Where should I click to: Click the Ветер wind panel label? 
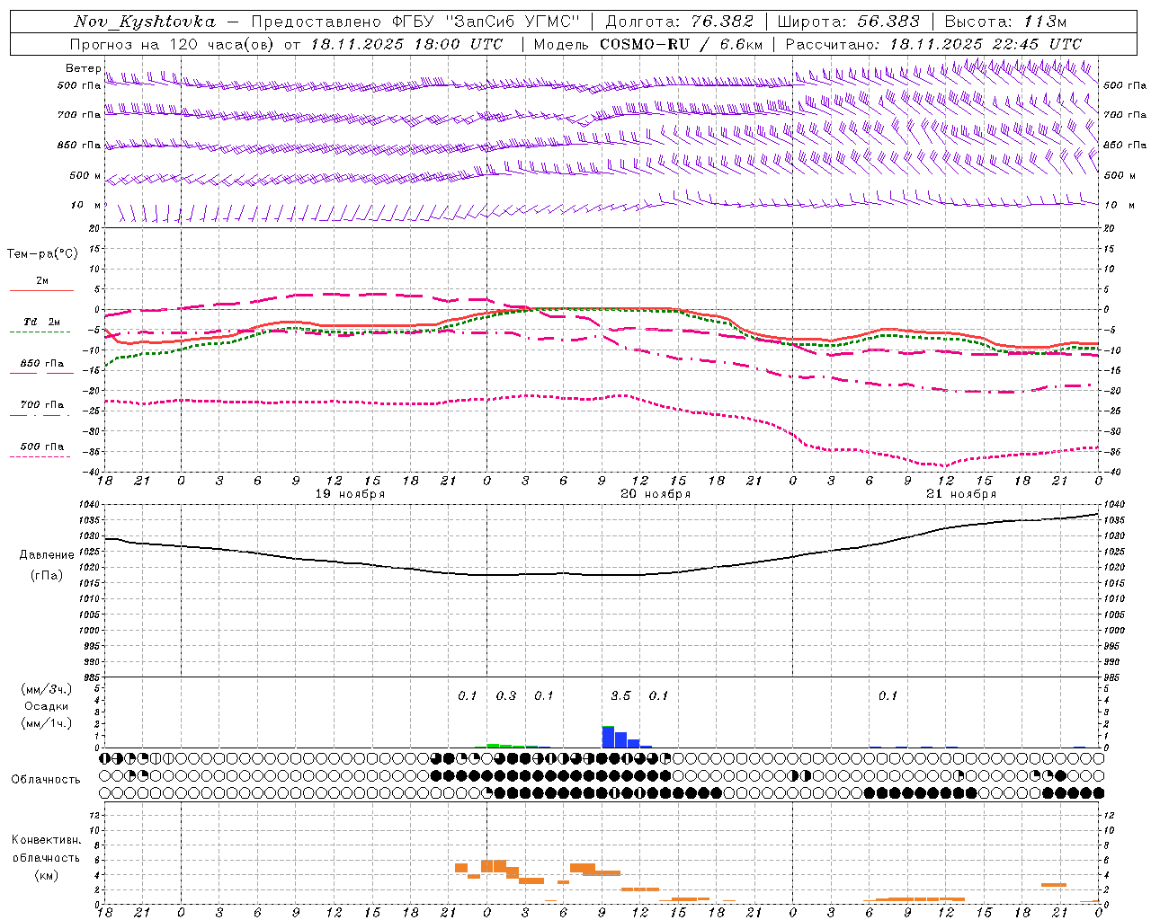pyautogui.click(x=83, y=68)
